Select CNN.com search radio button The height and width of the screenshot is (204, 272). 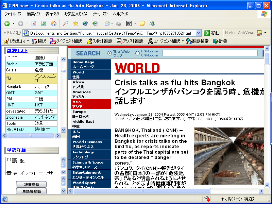coord(137,53)
